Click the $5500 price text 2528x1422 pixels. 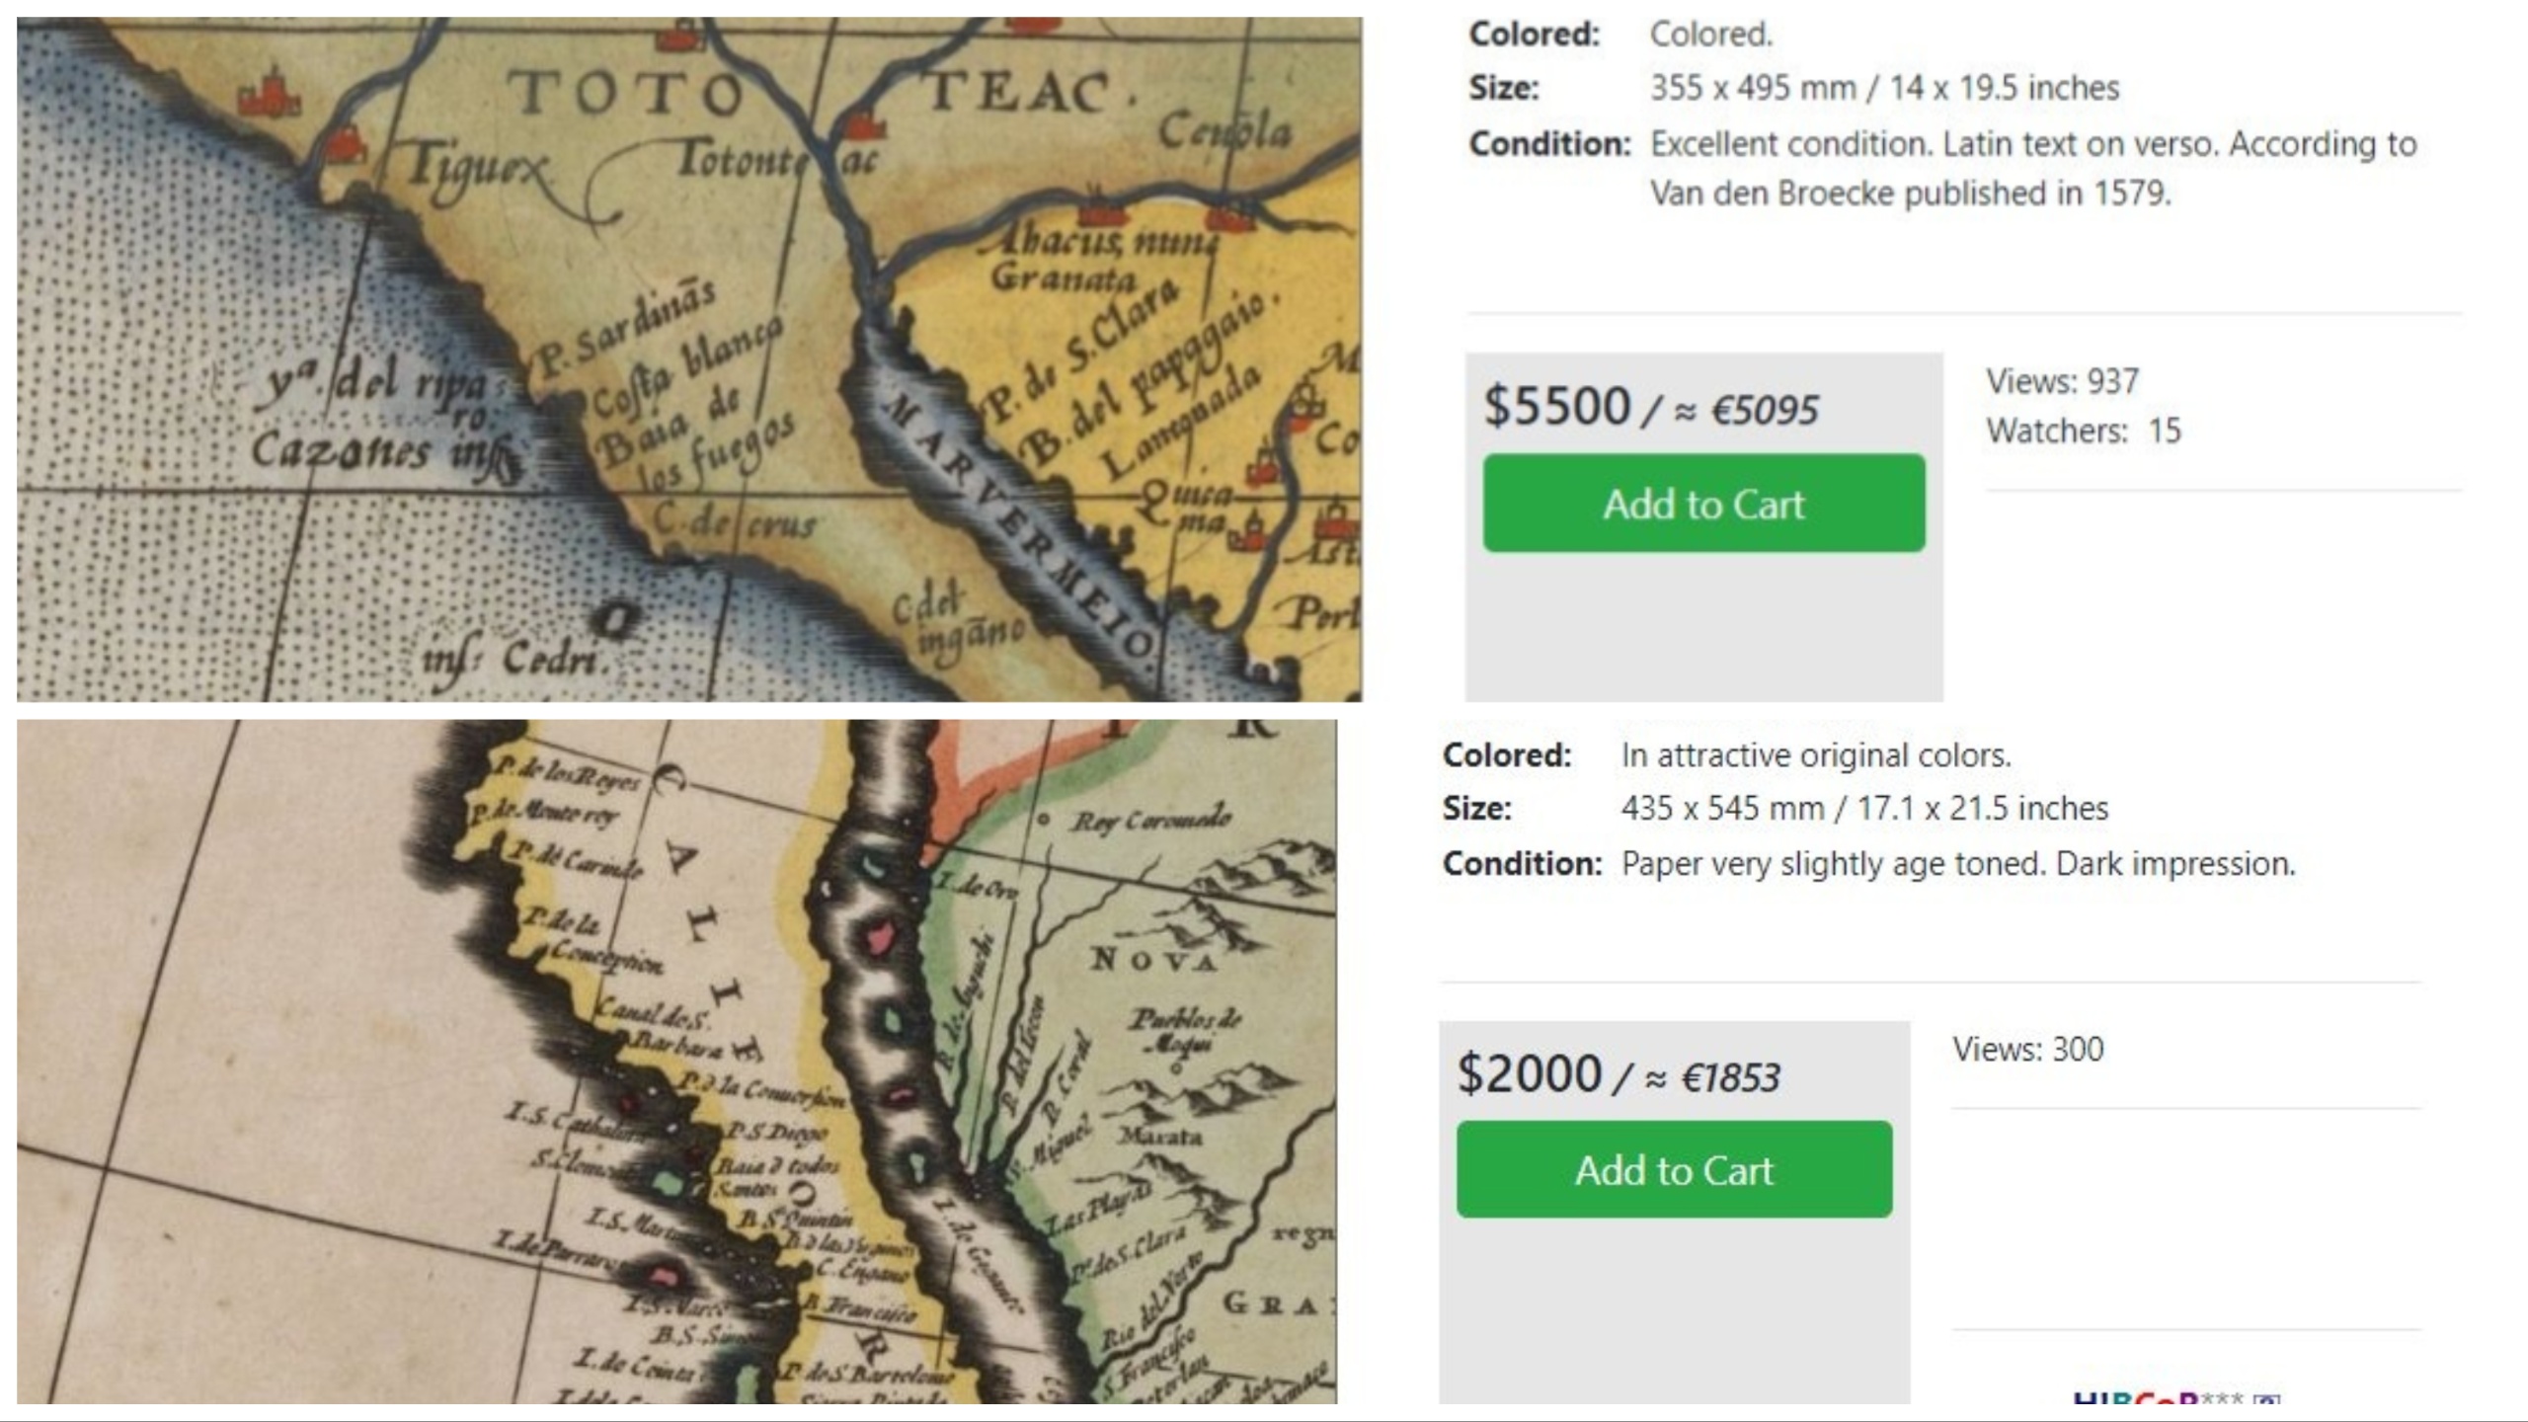[1557, 406]
